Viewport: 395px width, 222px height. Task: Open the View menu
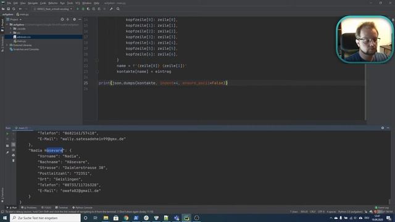tap(23, 3)
